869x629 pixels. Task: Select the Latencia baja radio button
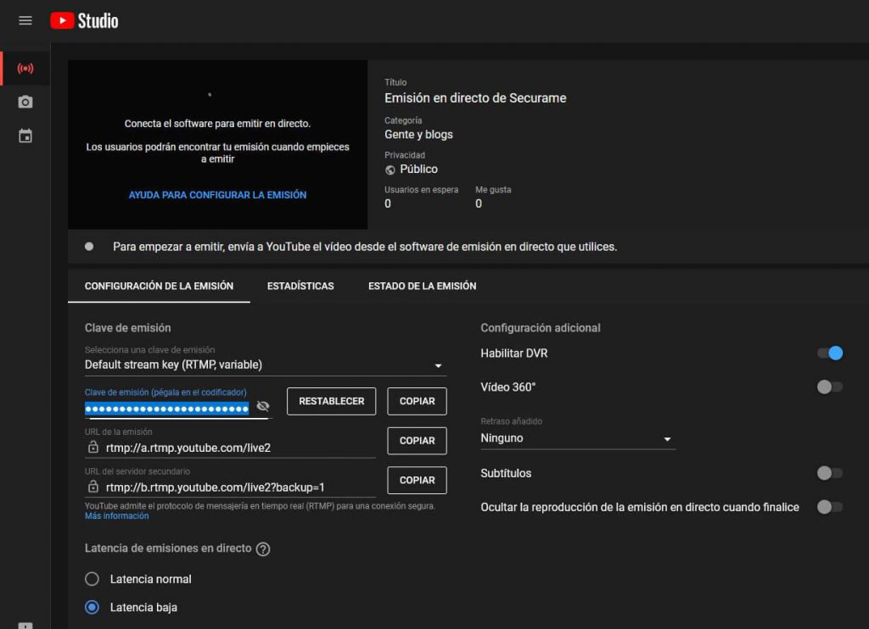[92, 608]
